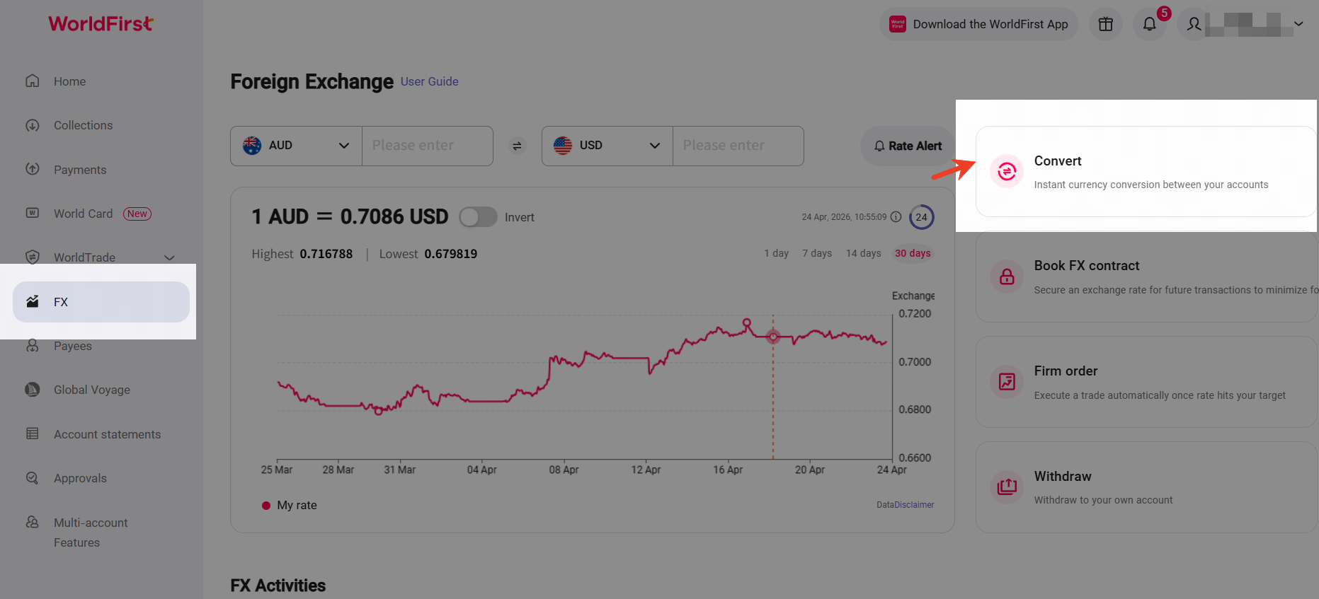Click the Multi-account Features icon
The height and width of the screenshot is (599, 1319).
pos(33,522)
